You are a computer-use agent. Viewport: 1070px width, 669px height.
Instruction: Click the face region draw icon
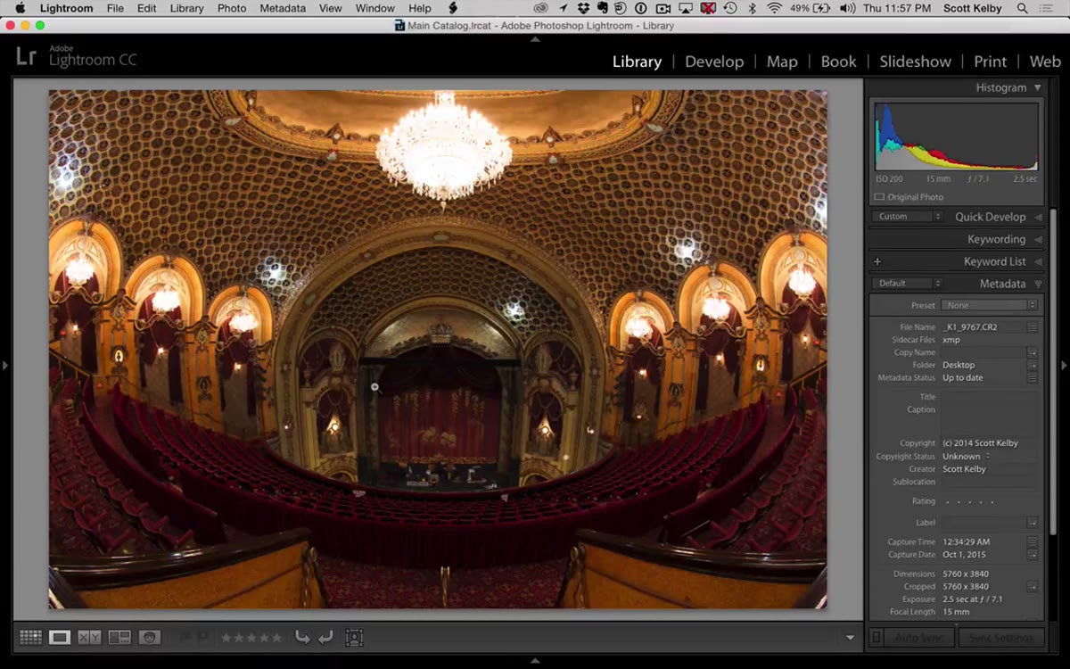354,638
